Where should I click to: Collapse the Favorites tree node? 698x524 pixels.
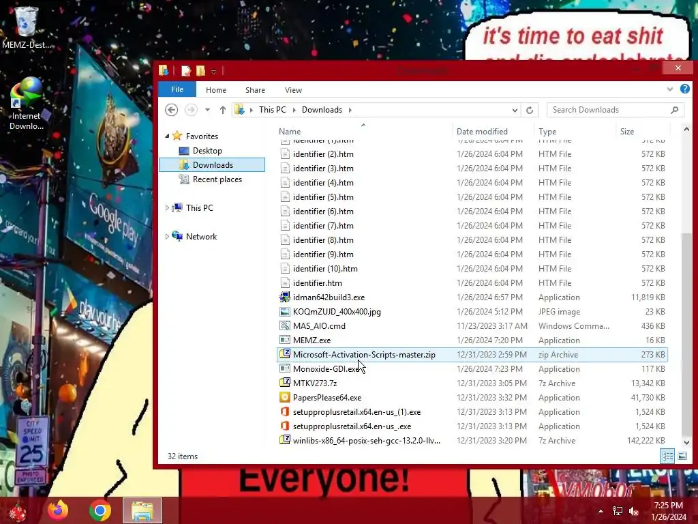(168, 136)
